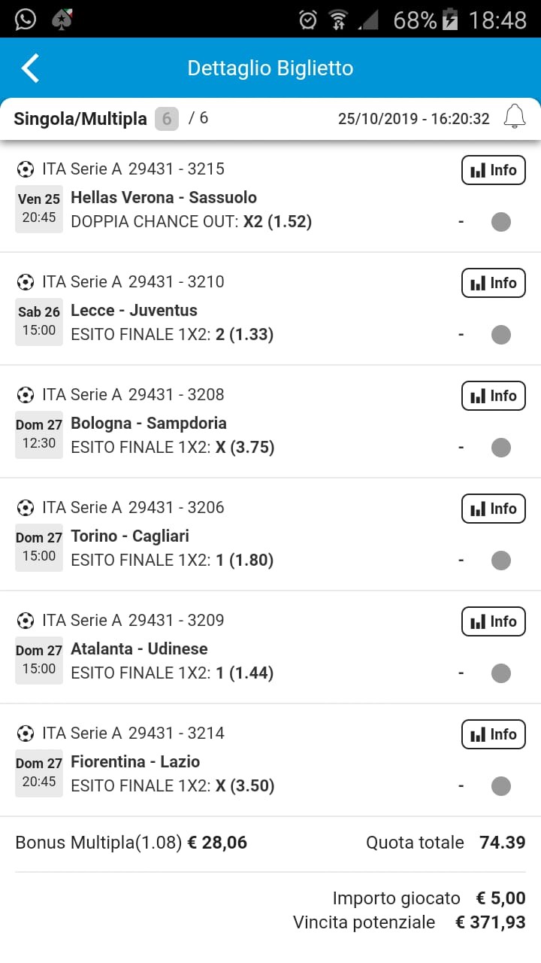Viewport: 541px width, 963px height.
Task: Tap grey status circle for Atalanta - Udinese
Action: tap(501, 673)
